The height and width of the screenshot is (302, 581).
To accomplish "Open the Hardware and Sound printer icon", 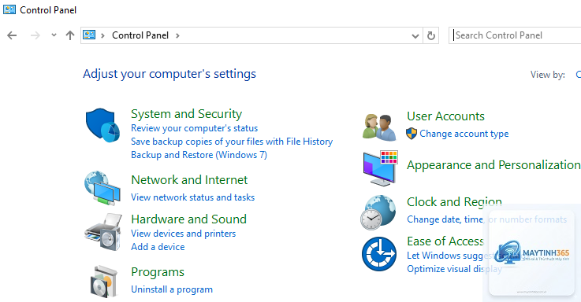I will [103, 232].
